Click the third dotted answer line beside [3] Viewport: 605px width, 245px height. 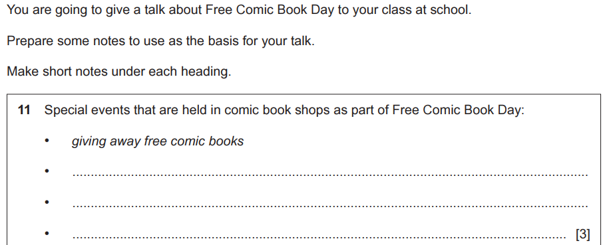[319, 237]
